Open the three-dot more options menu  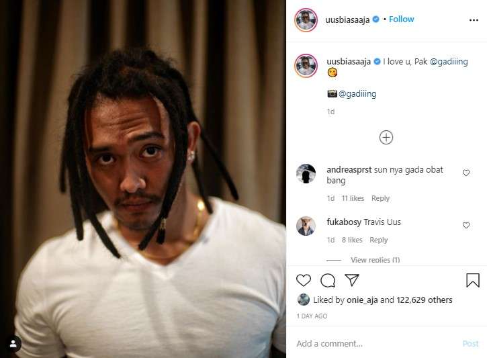tap(474, 20)
